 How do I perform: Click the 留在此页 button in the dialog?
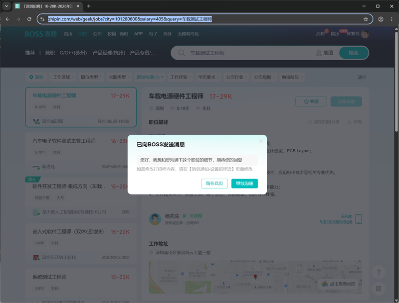[214, 184]
